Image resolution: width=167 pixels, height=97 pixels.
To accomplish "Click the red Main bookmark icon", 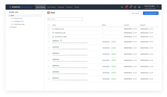I will 48,13.
